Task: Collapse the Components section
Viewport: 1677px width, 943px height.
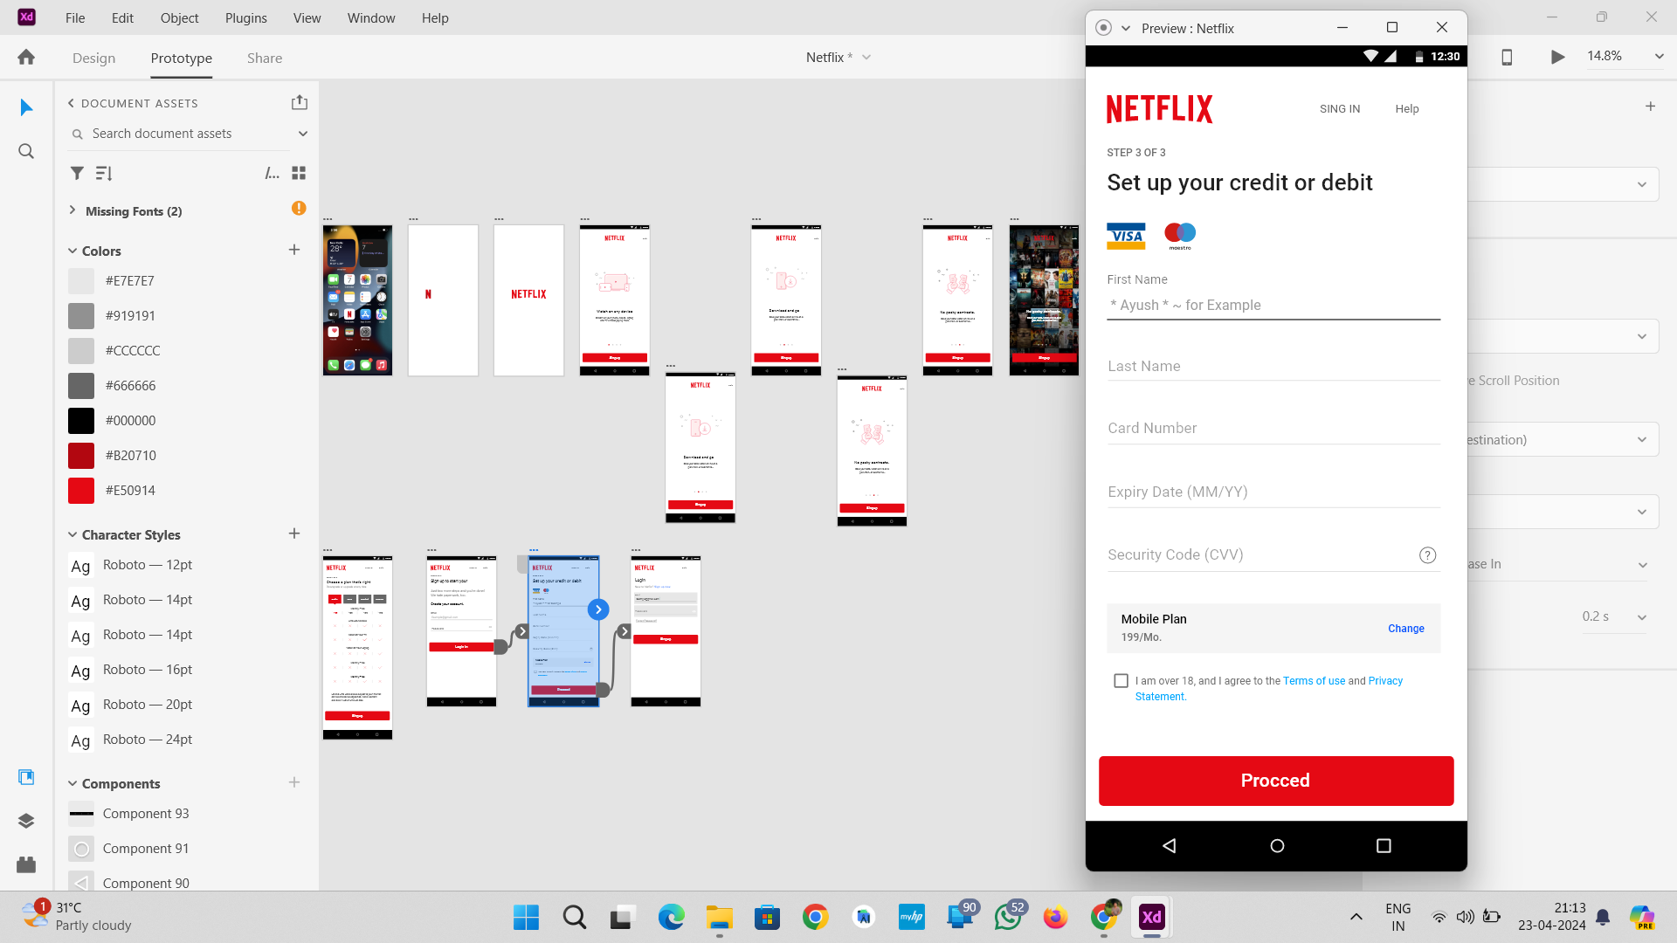Action: tap(72, 783)
